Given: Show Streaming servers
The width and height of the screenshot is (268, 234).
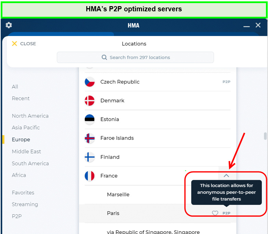Looking at the screenshot, I should (x=25, y=205).
